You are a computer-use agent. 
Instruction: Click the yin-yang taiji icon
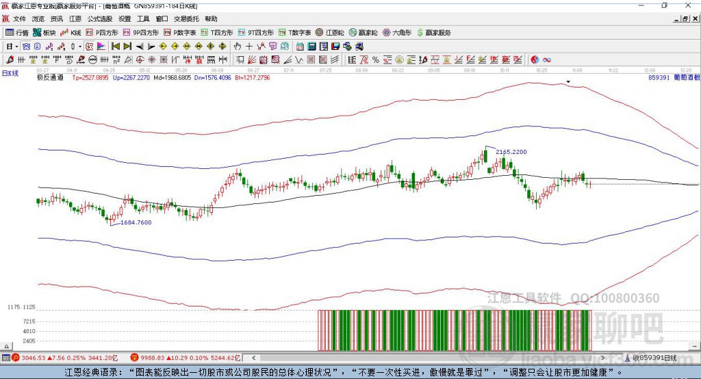click(534, 60)
